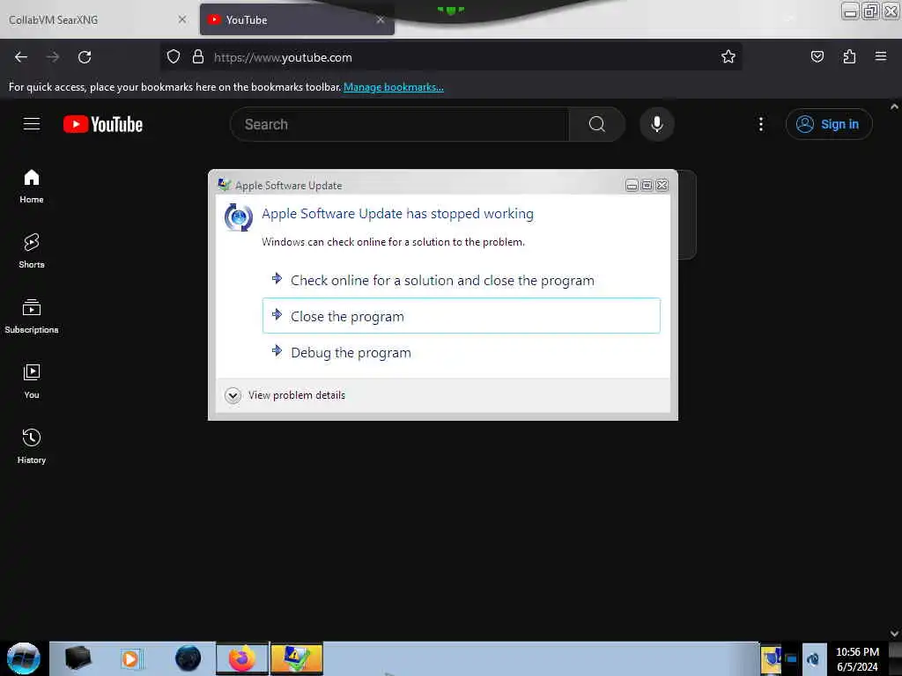The image size is (902, 676).
Task: Save the page to Pocket
Action: click(x=817, y=57)
